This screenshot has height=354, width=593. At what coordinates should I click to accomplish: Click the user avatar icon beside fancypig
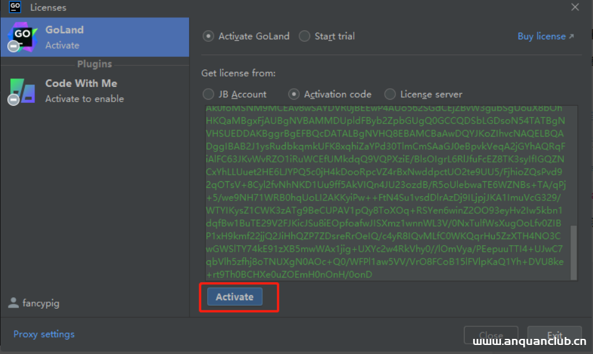pyautogui.click(x=13, y=303)
